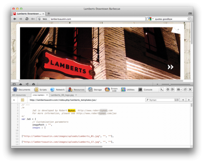Toggle the command line prompt icon

[x=162, y=90]
